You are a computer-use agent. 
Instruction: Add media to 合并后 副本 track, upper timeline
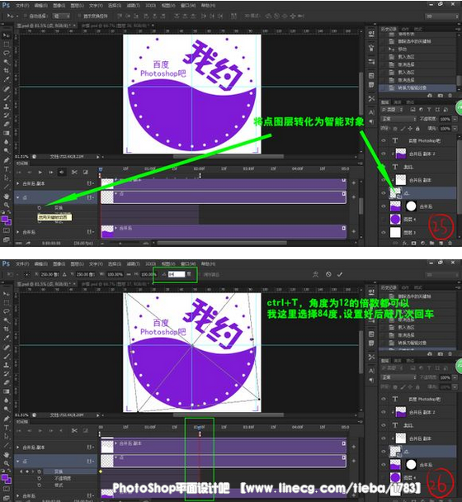354,182
